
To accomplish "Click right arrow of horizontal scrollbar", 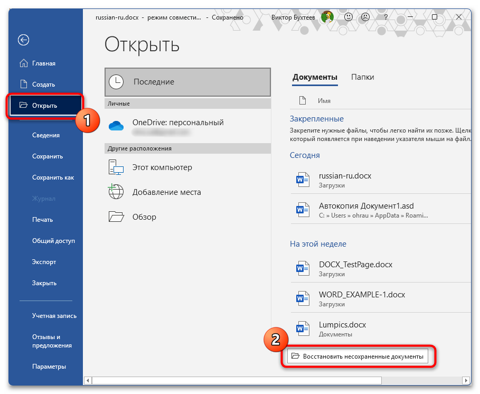I will click(x=465, y=380).
